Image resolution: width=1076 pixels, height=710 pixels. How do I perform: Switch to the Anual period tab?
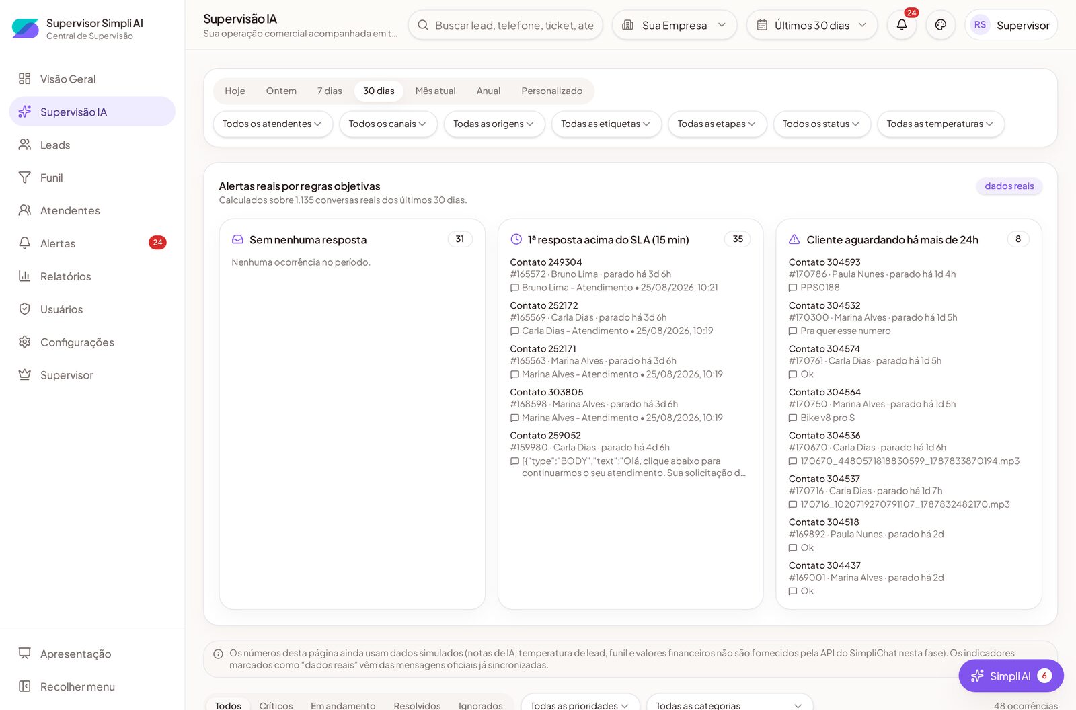488,91
